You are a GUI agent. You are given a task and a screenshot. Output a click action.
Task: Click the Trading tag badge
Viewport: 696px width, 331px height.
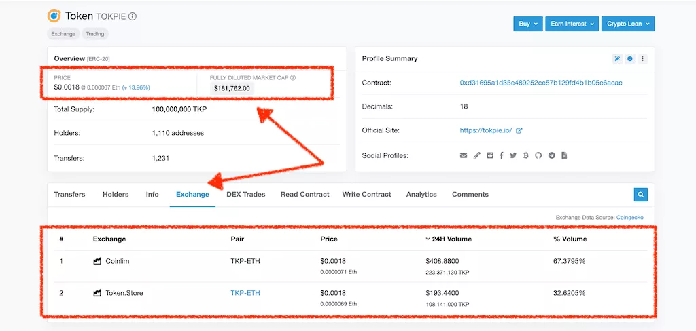95,34
